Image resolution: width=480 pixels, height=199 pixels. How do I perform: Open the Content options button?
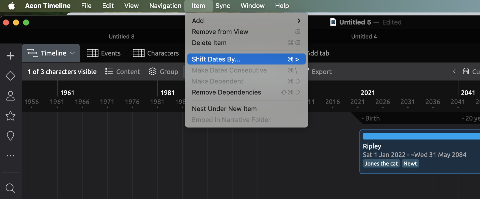(123, 72)
